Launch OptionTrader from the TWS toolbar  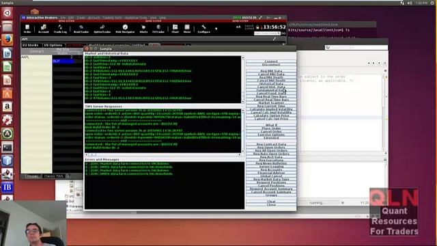(102, 29)
